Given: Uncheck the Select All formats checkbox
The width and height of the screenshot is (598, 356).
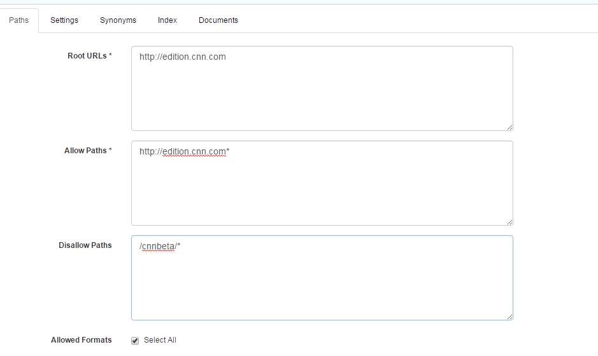Looking at the screenshot, I should click(135, 341).
